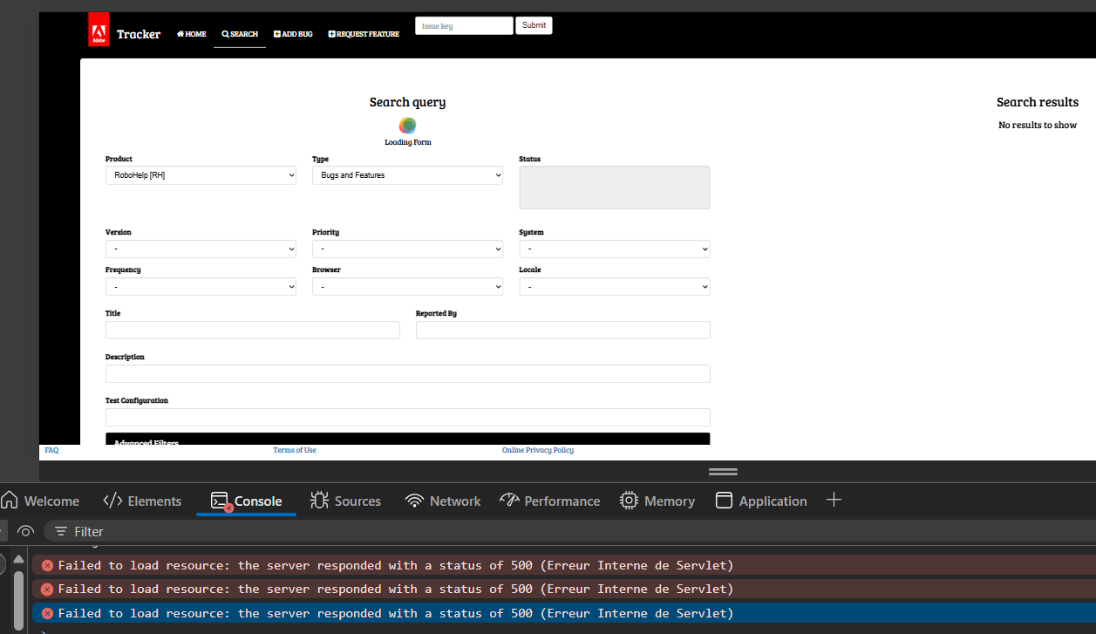The height and width of the screenshot is (634, 1096).
Task: Open the Type dropdown showing Bugs and Features
Action: click(x=407, y=174)
